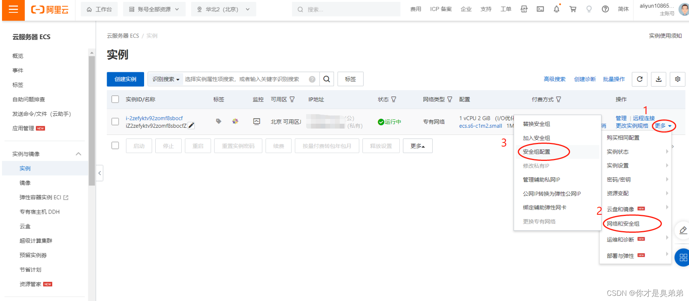Open 弹性容器实例 ECI sidebar item

pos(44,197)
